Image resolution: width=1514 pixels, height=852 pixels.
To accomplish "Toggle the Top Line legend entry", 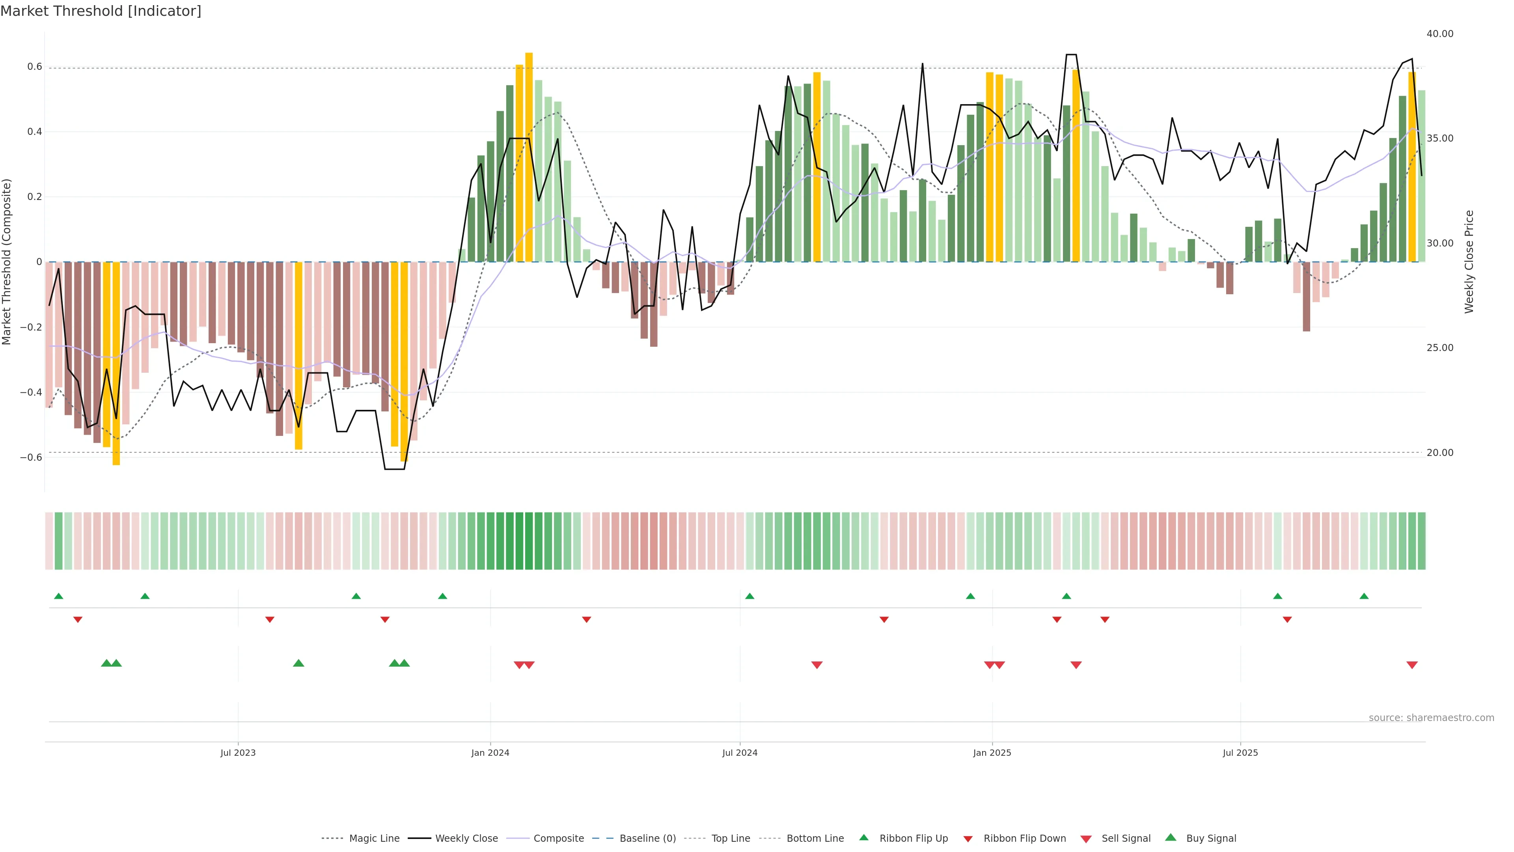I will click(x=731, y=839).
